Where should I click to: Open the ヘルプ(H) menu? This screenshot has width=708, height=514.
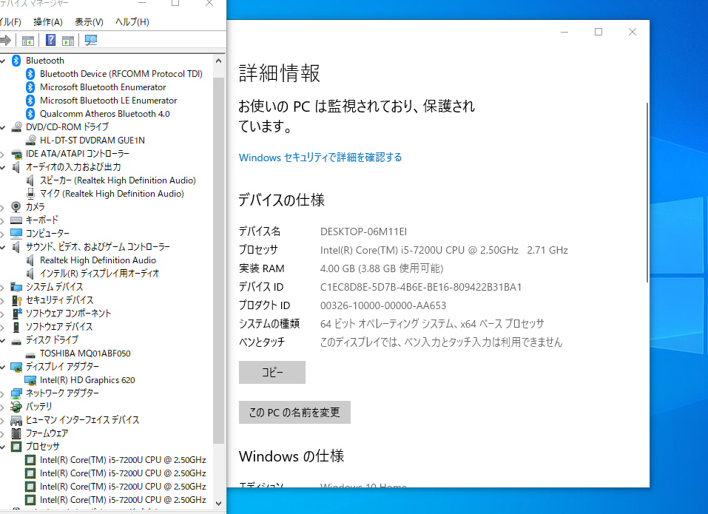132,21
